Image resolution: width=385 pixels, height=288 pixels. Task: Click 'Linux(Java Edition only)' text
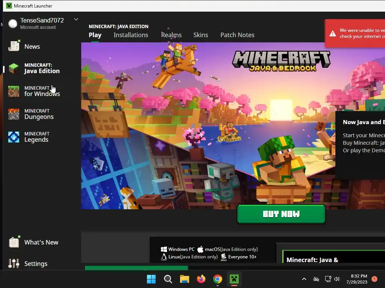click(x=193, y=257)
